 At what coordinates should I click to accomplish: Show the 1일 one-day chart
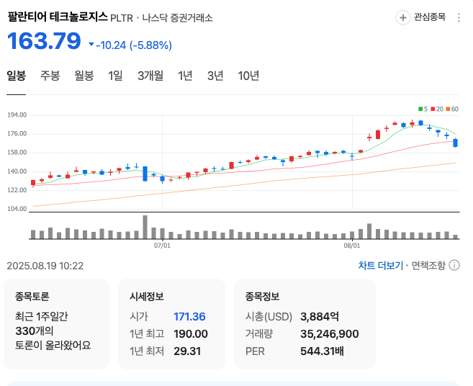coord(115,76)
